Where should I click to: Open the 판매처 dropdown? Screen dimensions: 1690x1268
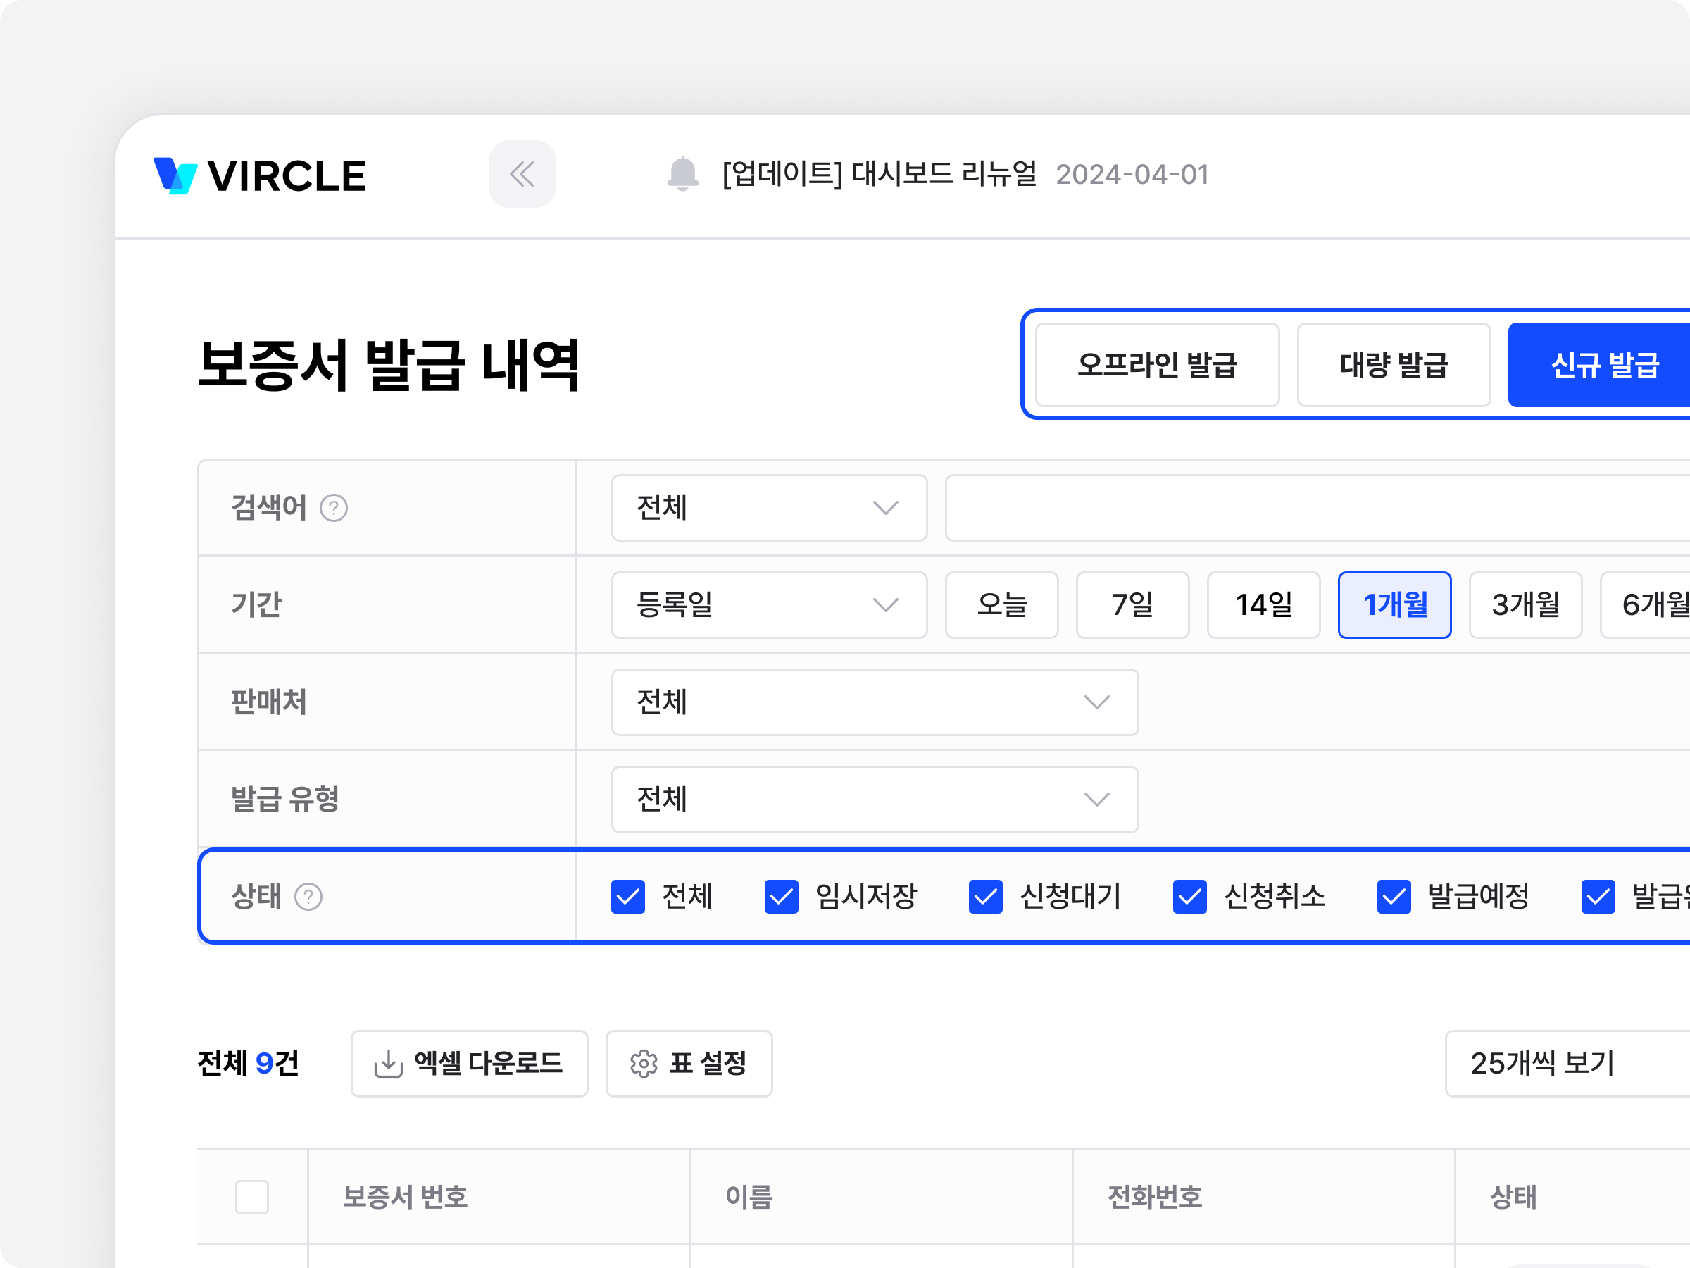(x=874, y=702)
